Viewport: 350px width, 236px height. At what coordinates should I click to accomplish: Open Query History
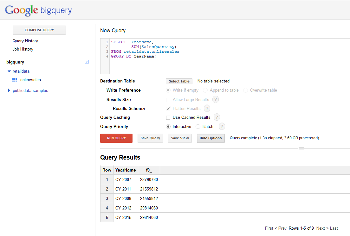pyautogui.click(x=25, y=41)
